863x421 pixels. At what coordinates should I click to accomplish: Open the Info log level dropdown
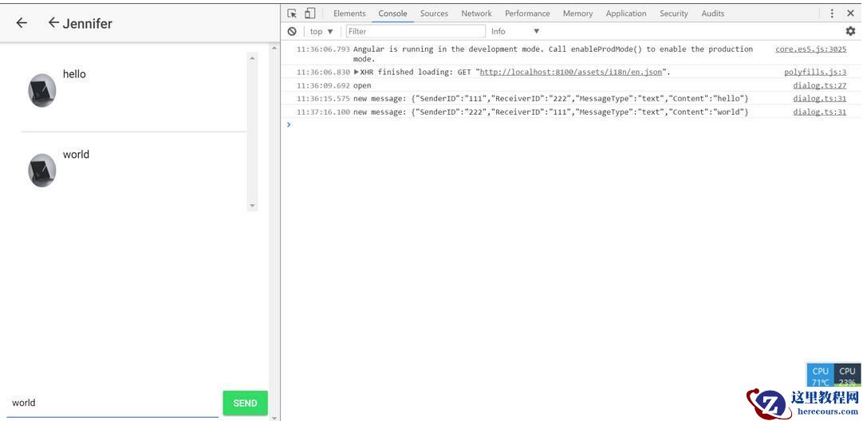coord(515,31)
